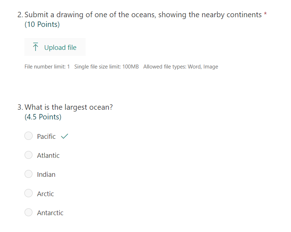The width and height of the screenshot is (291, 232).
Task: Click the "Allowed file types: Word, Image" note
Action: click(x=181, y=67)
